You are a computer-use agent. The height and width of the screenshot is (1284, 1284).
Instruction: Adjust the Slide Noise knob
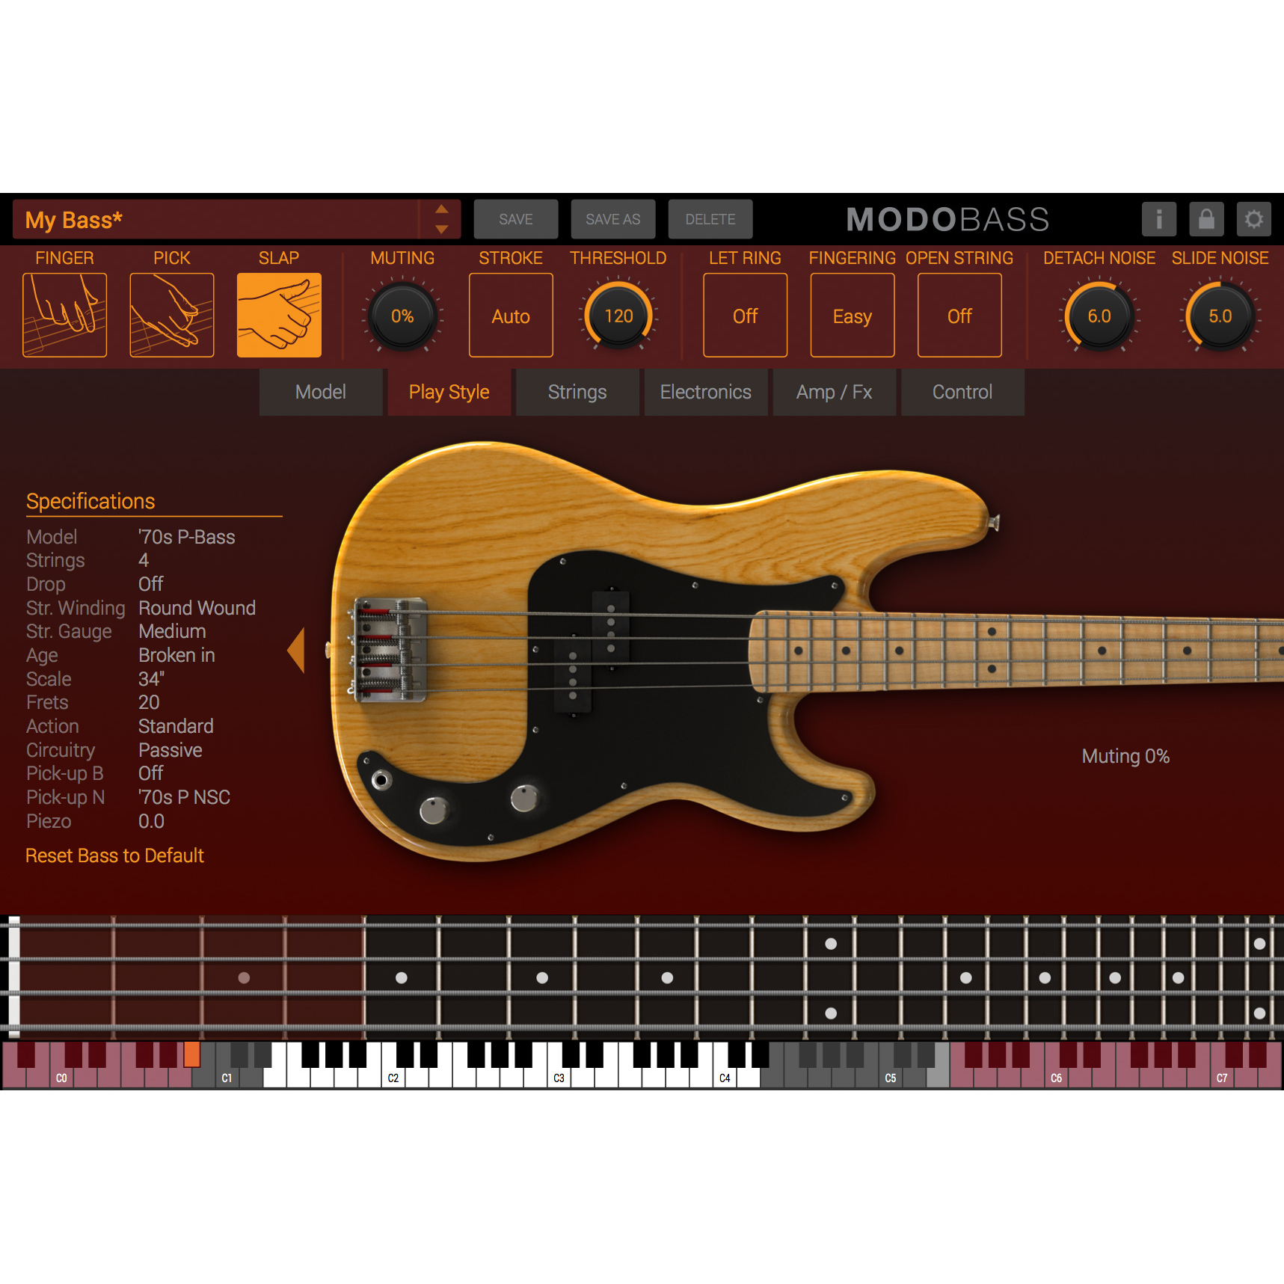[1220, 316]
